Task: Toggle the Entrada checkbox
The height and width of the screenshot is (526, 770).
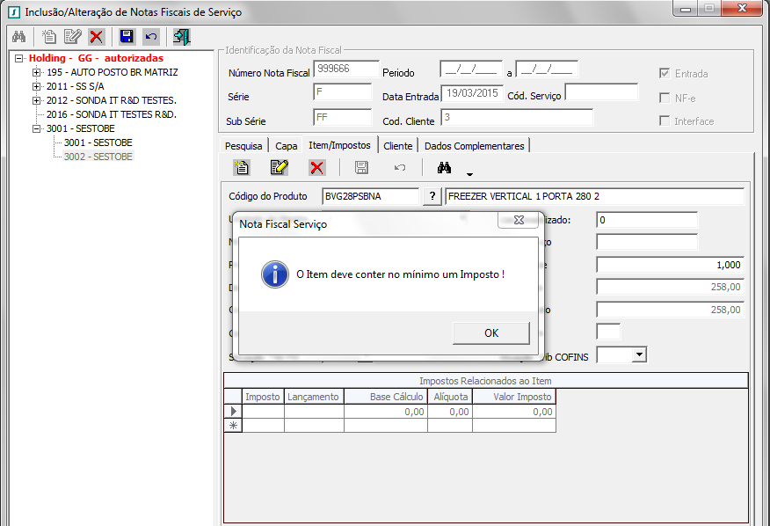Action: click(x=665, y=74)
